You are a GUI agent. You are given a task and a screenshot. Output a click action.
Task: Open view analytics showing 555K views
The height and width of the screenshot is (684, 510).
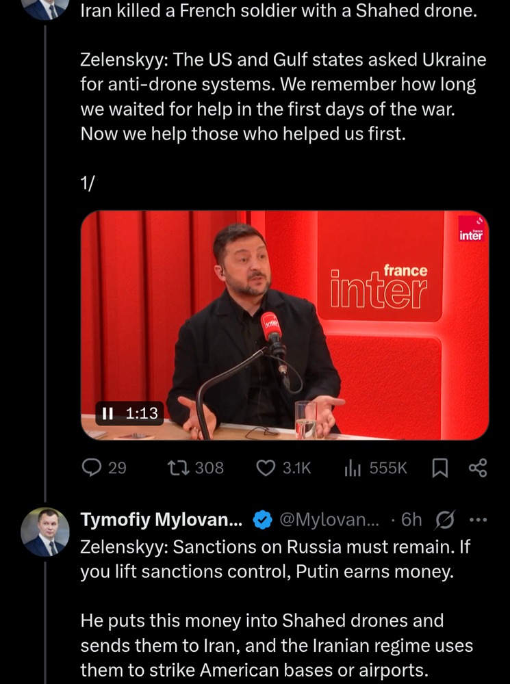(x=353, y=468)
